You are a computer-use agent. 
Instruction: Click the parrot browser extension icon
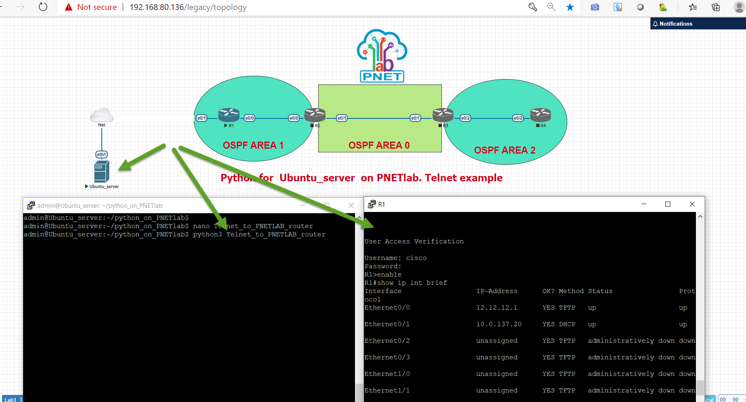[x=663, y=7]
